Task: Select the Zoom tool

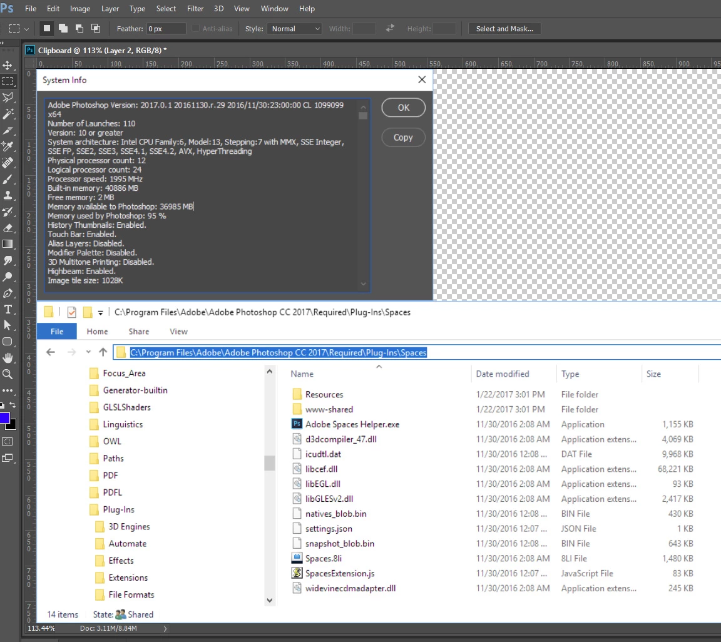Action: (8, 374)
